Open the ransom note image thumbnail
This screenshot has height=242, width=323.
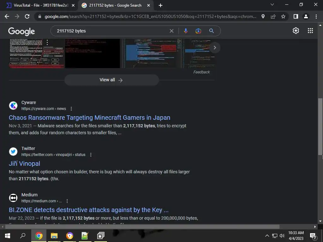click(x=37, y=53)
